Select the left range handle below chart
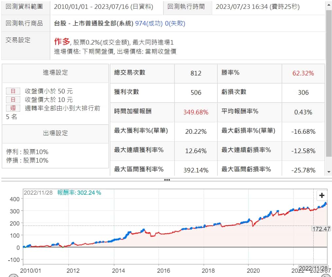Screen dimensions: 332x277 [x=13, y=276]
